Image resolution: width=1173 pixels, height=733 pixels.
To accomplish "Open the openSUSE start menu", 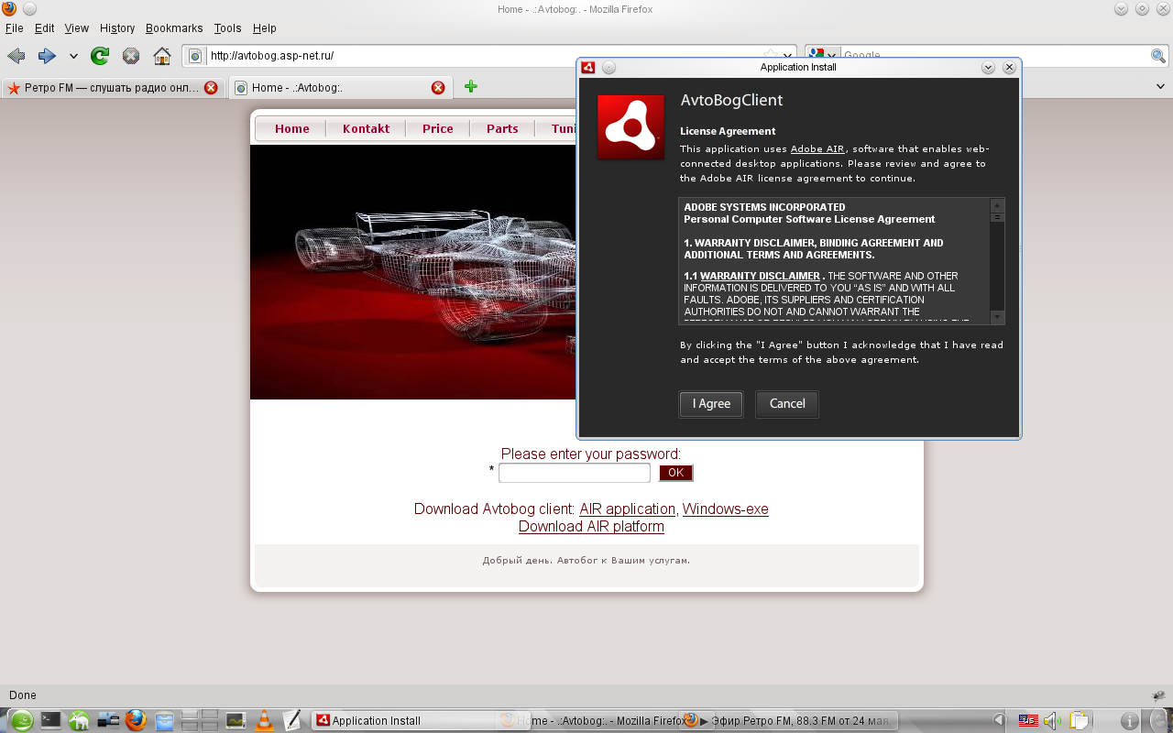I will (20, 721).
